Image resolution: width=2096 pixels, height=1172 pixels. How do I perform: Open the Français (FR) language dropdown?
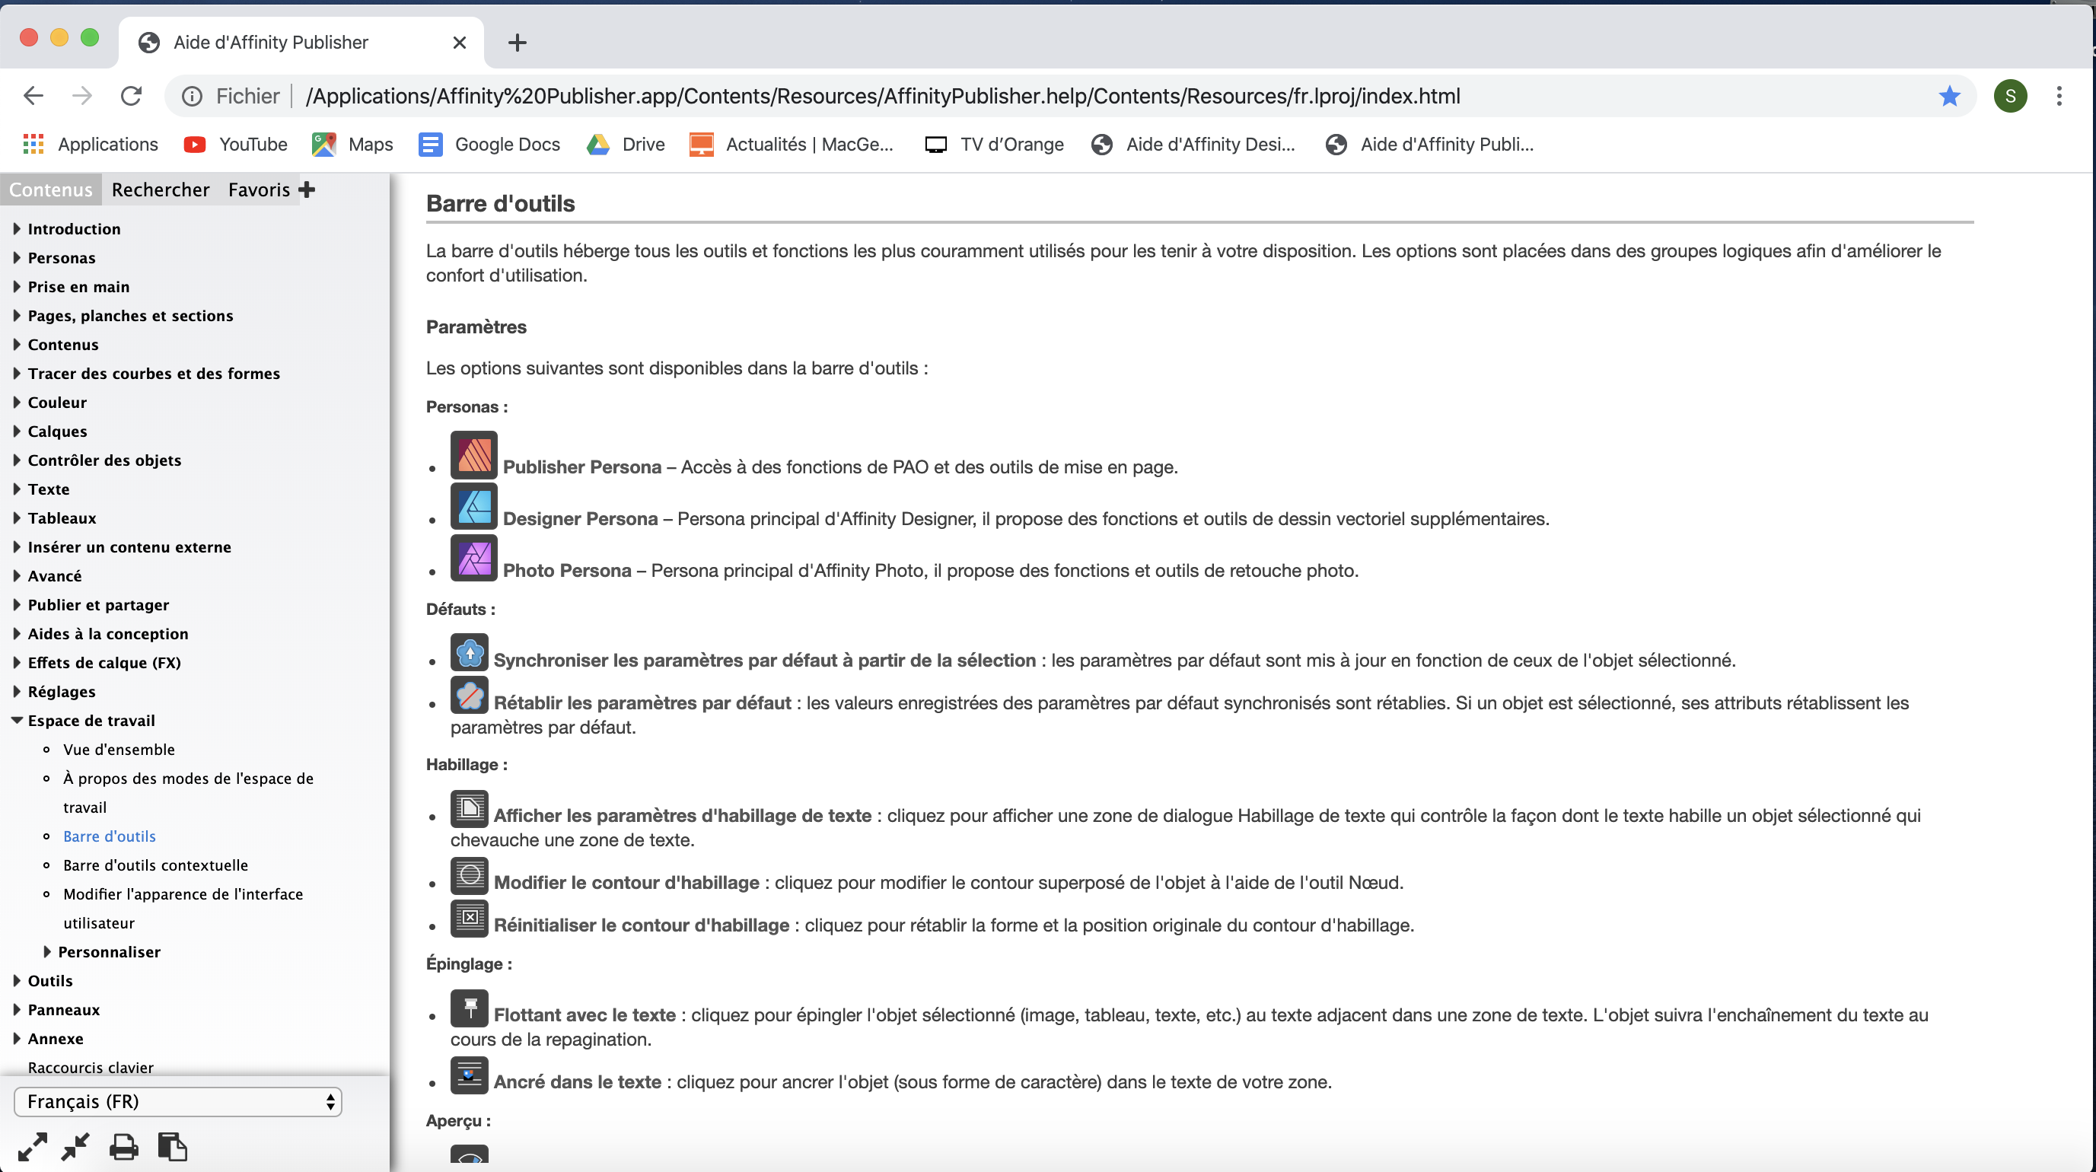177,1101
